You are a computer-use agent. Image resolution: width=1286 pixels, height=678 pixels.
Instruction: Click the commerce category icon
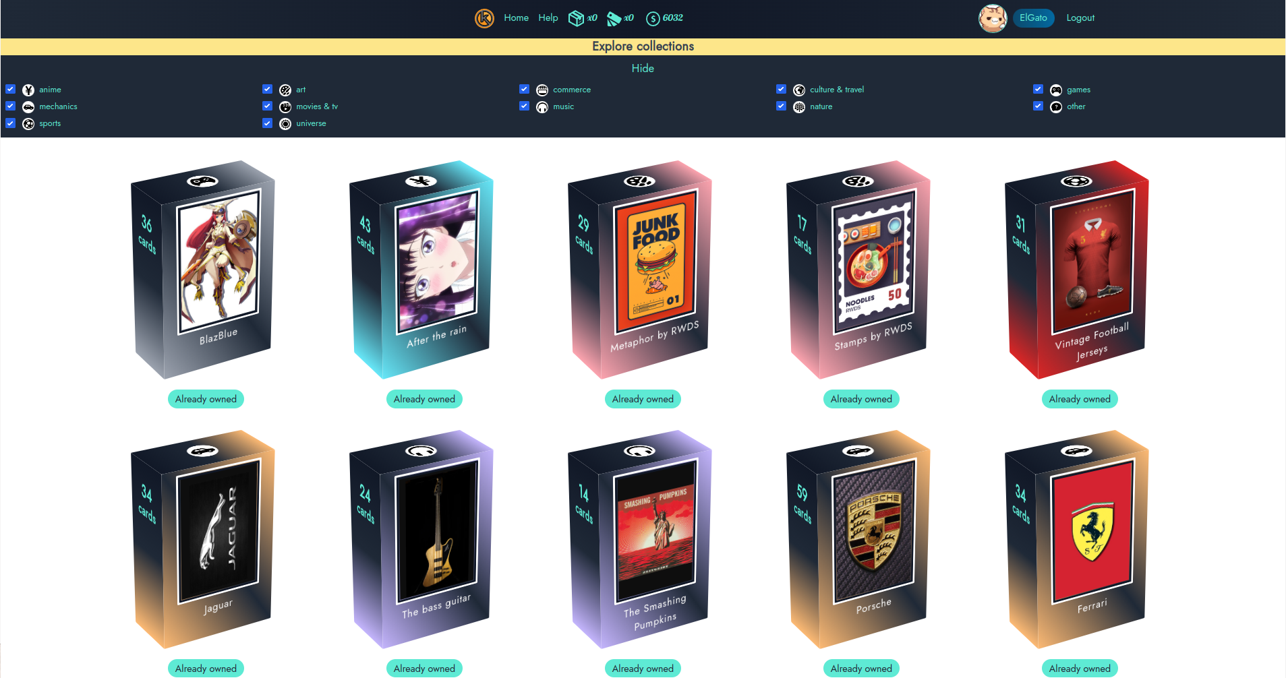point(542,90)
